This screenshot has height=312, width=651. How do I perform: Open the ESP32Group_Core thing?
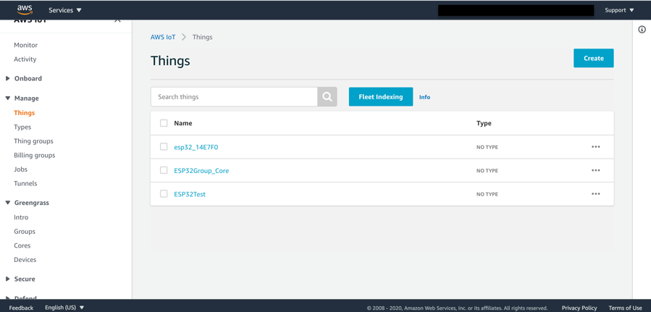201,171
